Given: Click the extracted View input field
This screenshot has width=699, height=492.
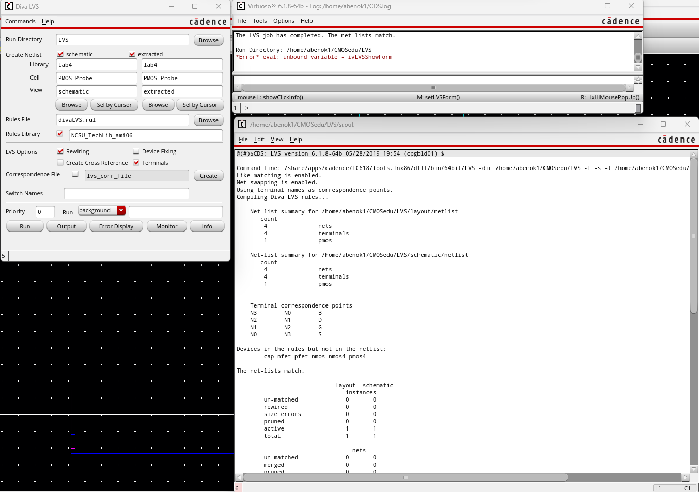Looking at the screenshot, I should click(182, 91).
